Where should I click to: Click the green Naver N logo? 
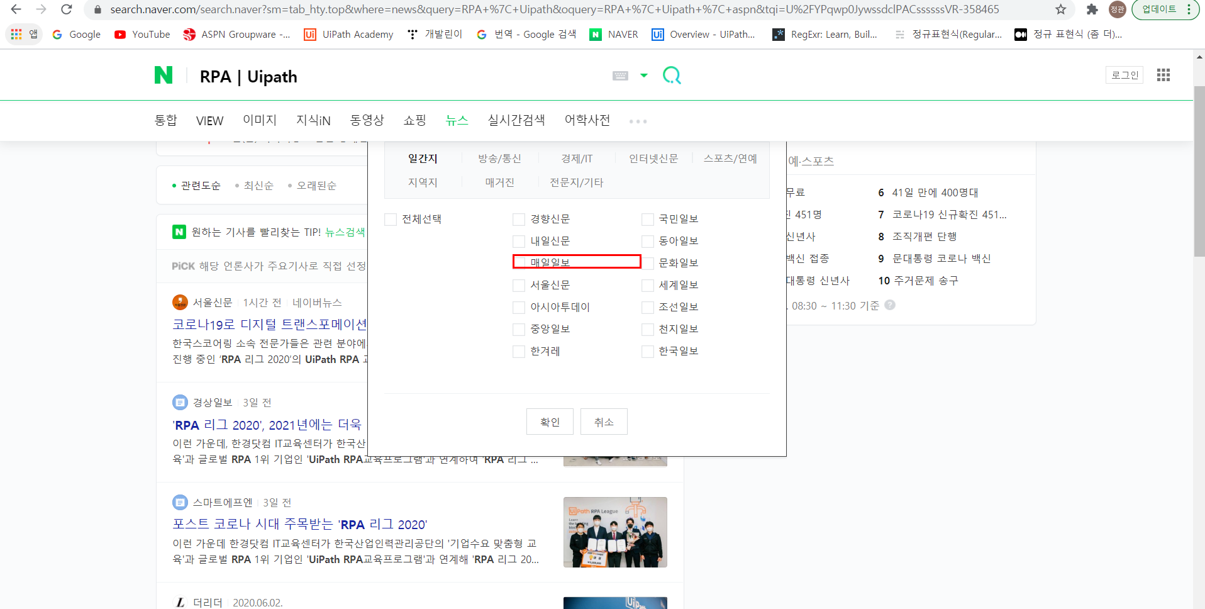(164, 75)
